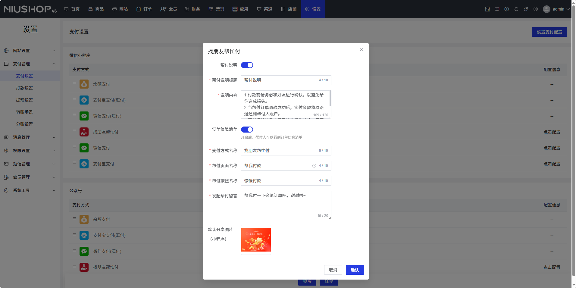Turn off the 帮付说明 switch

(x=247, y=65)
